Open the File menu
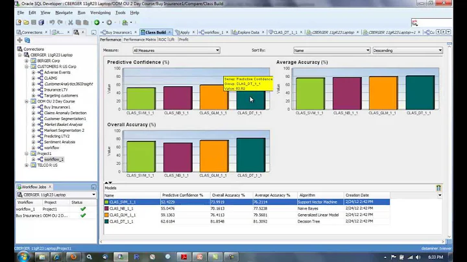This screenshot has width=467, height=262. coord(21,12)
